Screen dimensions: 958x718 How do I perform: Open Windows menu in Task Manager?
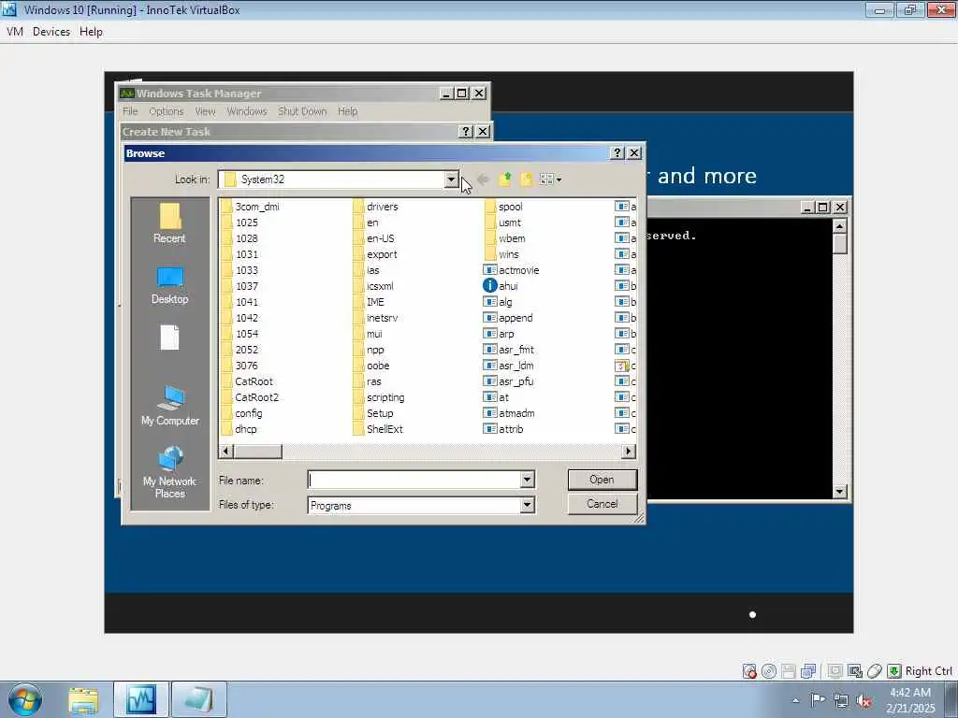(x=247, y=111)
